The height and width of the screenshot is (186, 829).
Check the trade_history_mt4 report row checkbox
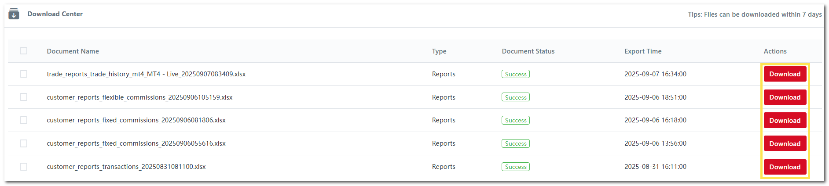pos(24,74)
